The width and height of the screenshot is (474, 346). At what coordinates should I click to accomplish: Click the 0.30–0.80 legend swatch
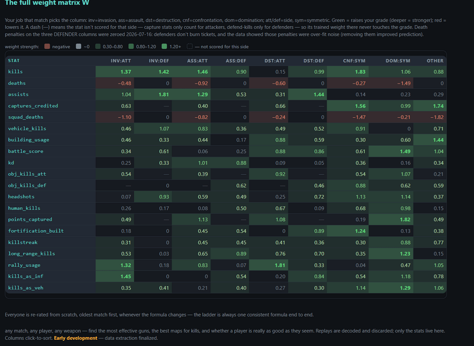point(98,47)
